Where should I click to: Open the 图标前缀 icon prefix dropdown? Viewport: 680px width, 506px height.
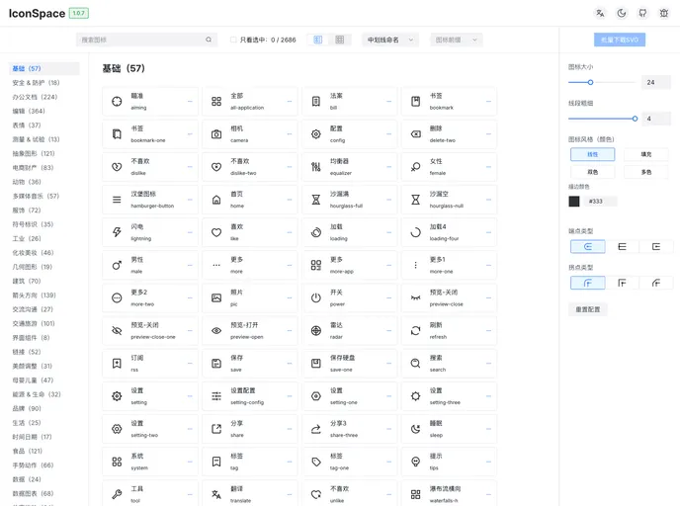457,40
